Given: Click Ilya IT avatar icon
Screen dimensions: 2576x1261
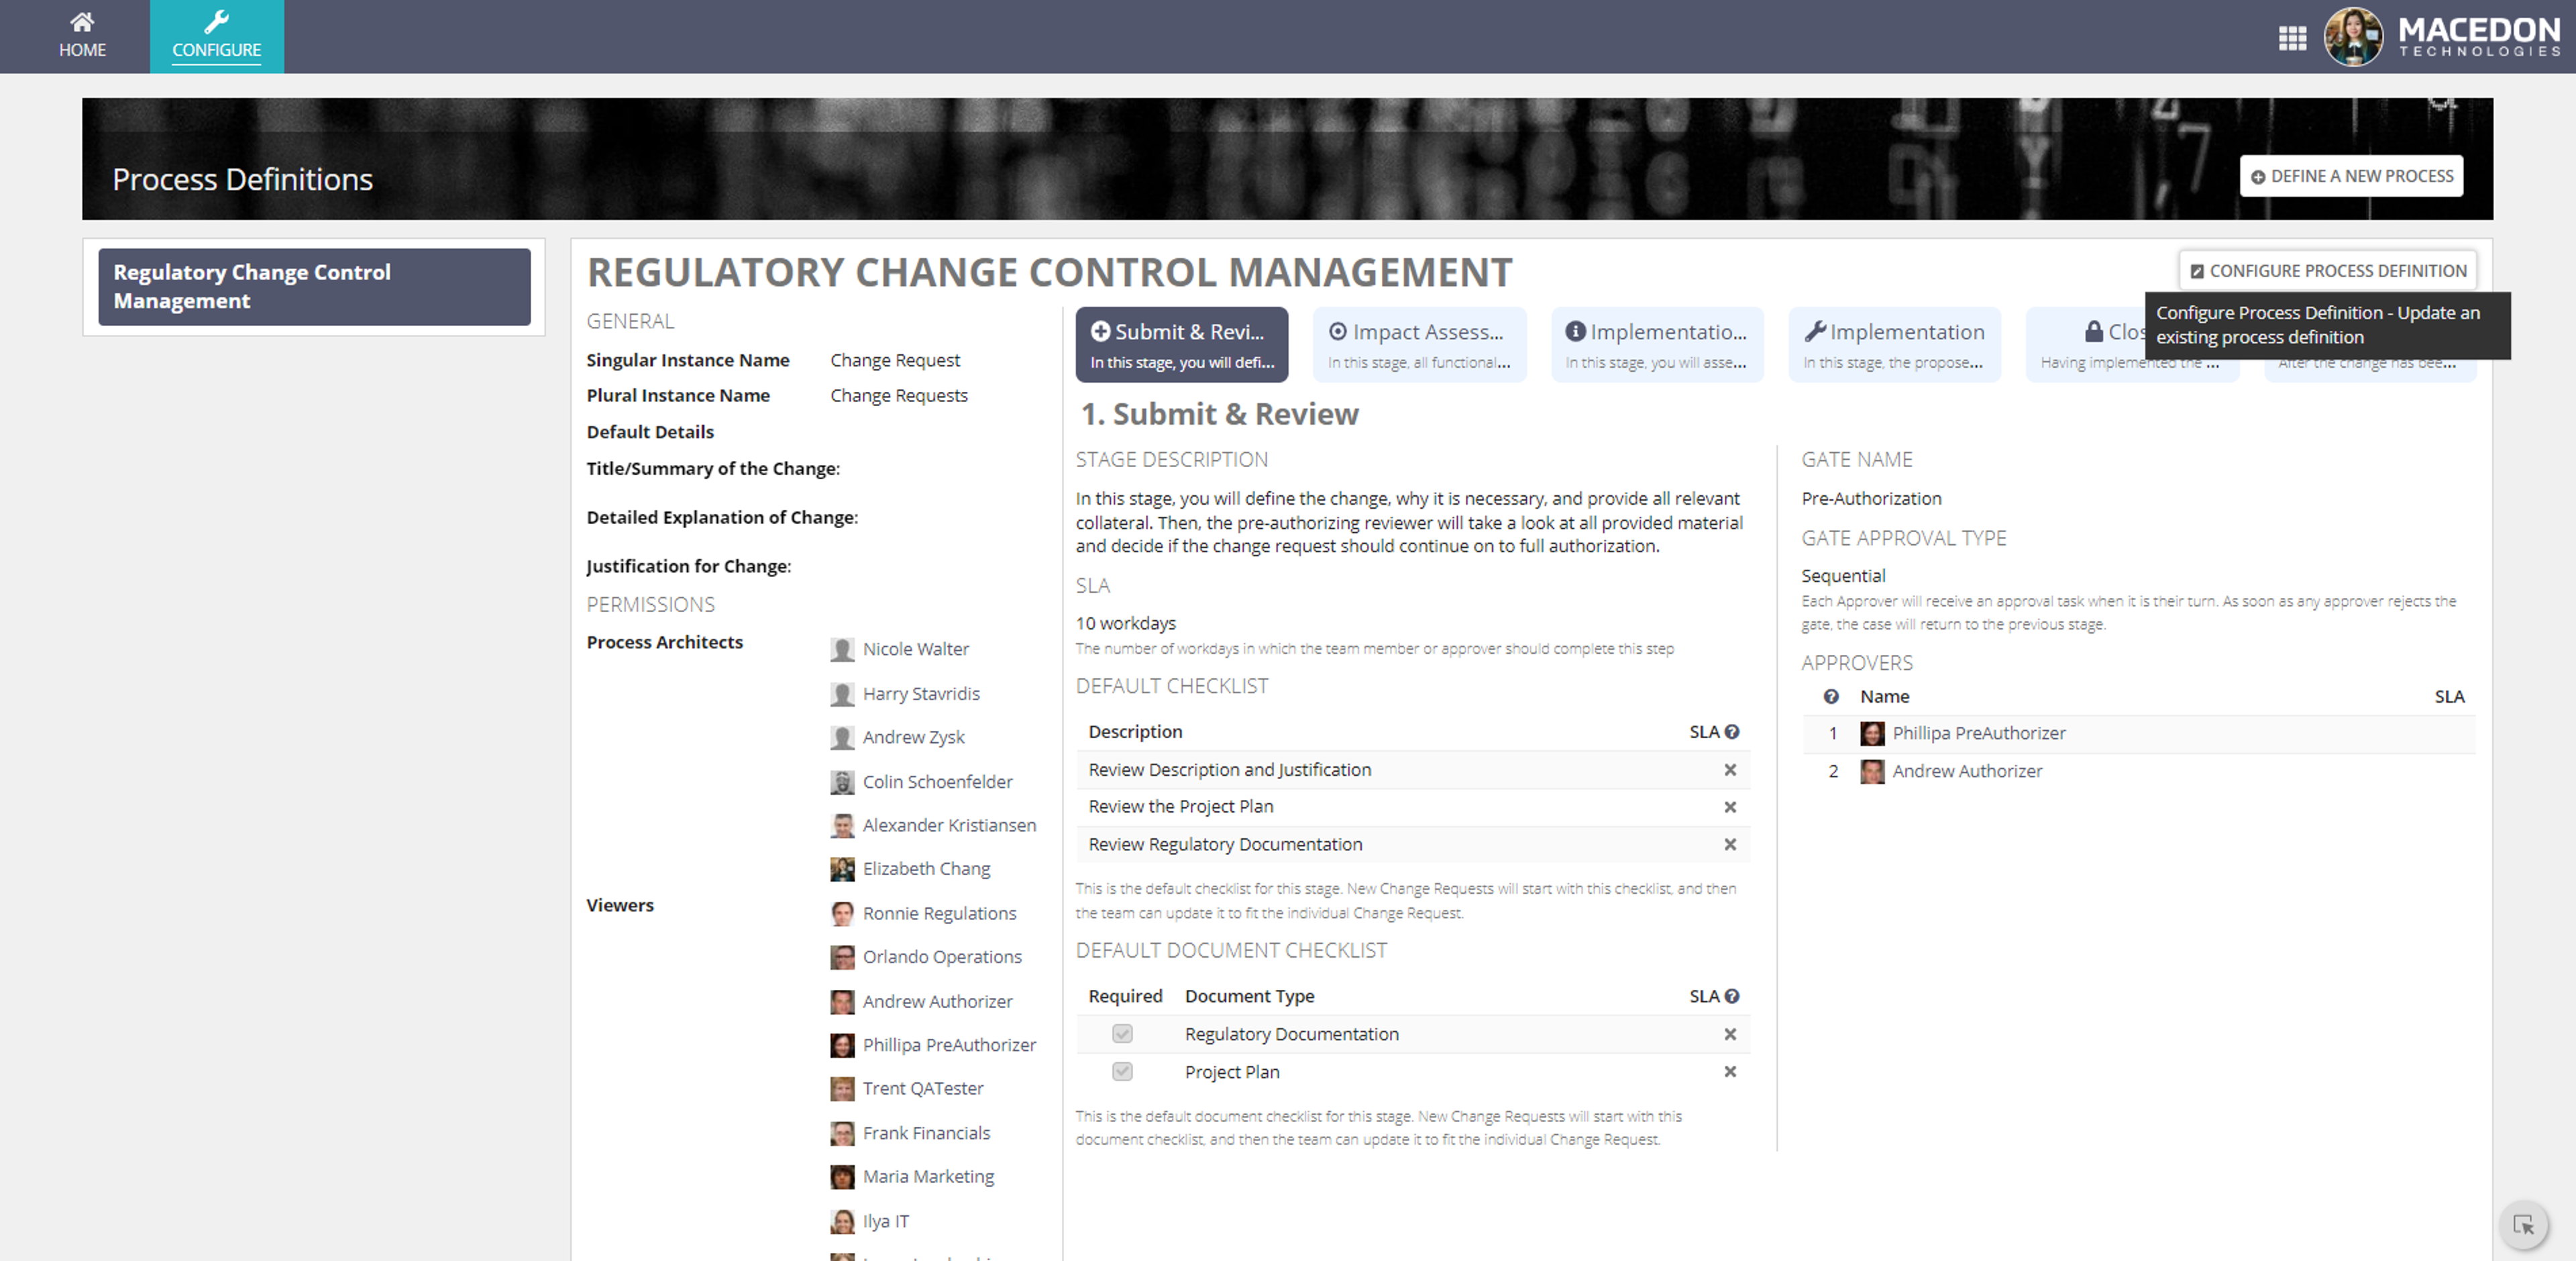Looking at the screenshot, I should click(842, 1222).
